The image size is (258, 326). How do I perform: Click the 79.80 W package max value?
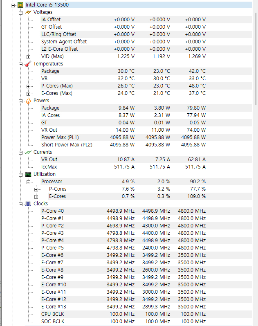coord(196,108)
